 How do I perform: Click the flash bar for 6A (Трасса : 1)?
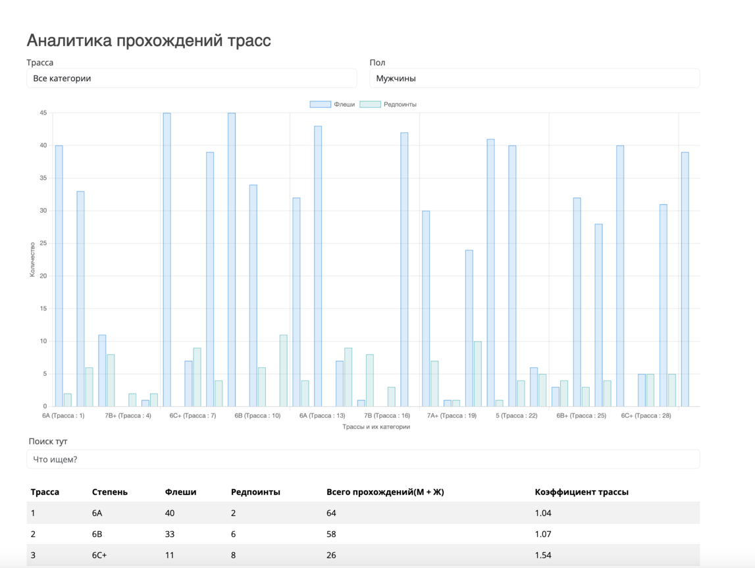(59, 276)
